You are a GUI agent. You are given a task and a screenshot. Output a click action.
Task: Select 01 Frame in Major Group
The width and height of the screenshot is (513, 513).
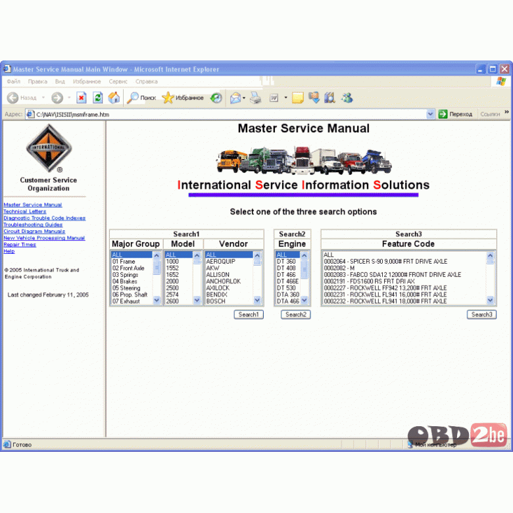132,261
